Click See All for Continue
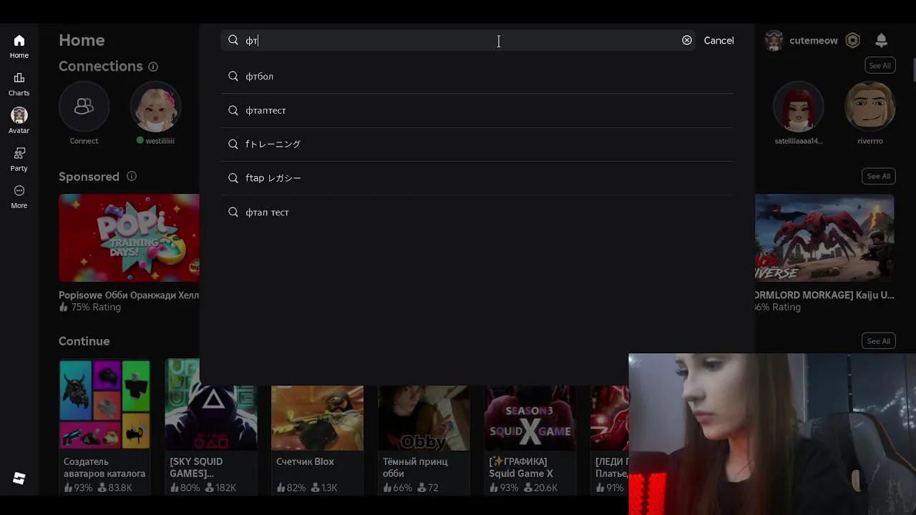This screenshot has height=515, width=916. [x=878, y=341]
